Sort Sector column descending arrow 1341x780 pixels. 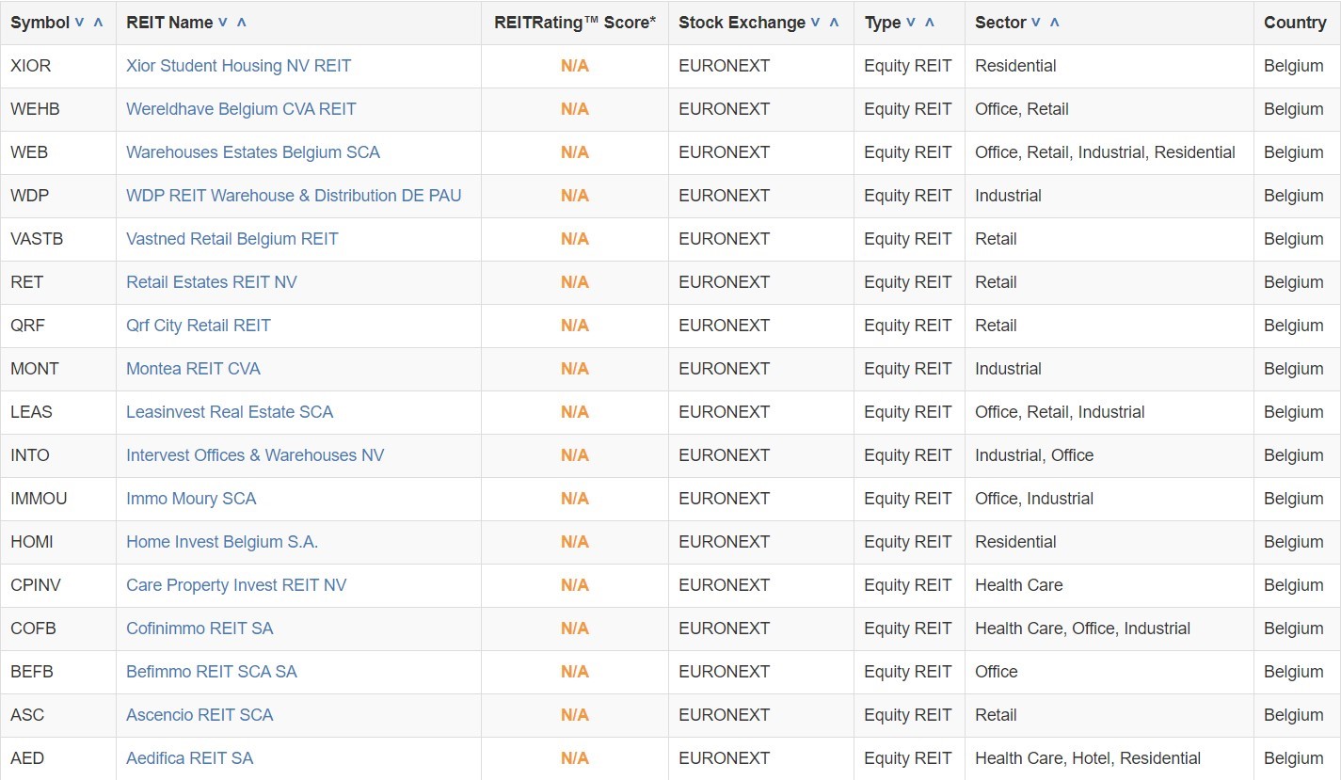coord(1035,23)
